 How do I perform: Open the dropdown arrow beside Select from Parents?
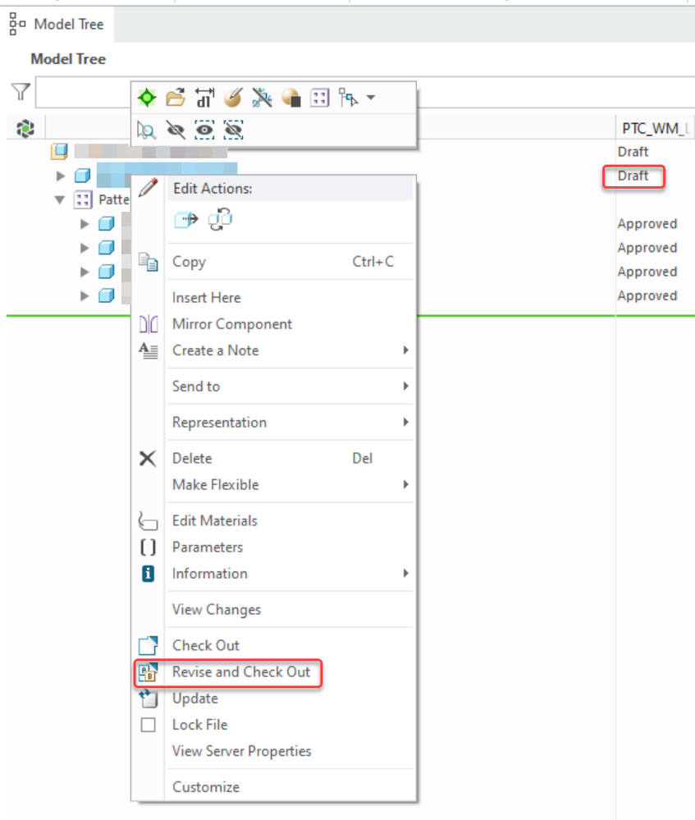pyautogui.click(x=371, y=98)
